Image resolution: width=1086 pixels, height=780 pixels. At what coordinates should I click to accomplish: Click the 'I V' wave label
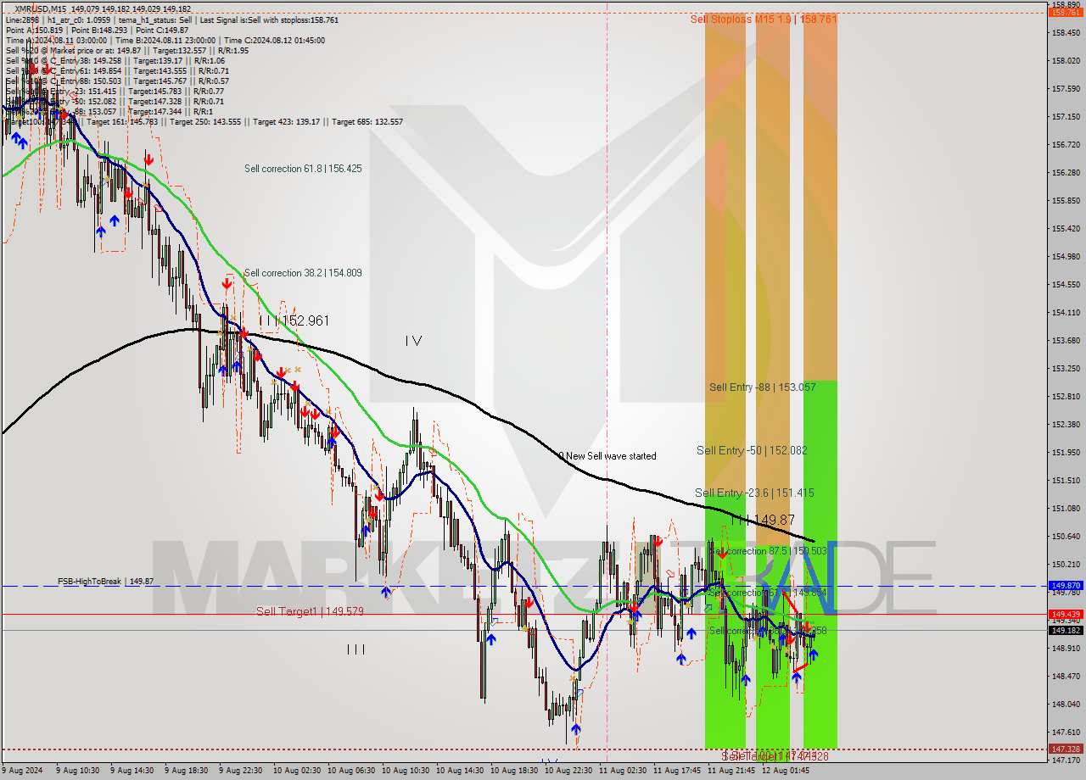point(413,341)
